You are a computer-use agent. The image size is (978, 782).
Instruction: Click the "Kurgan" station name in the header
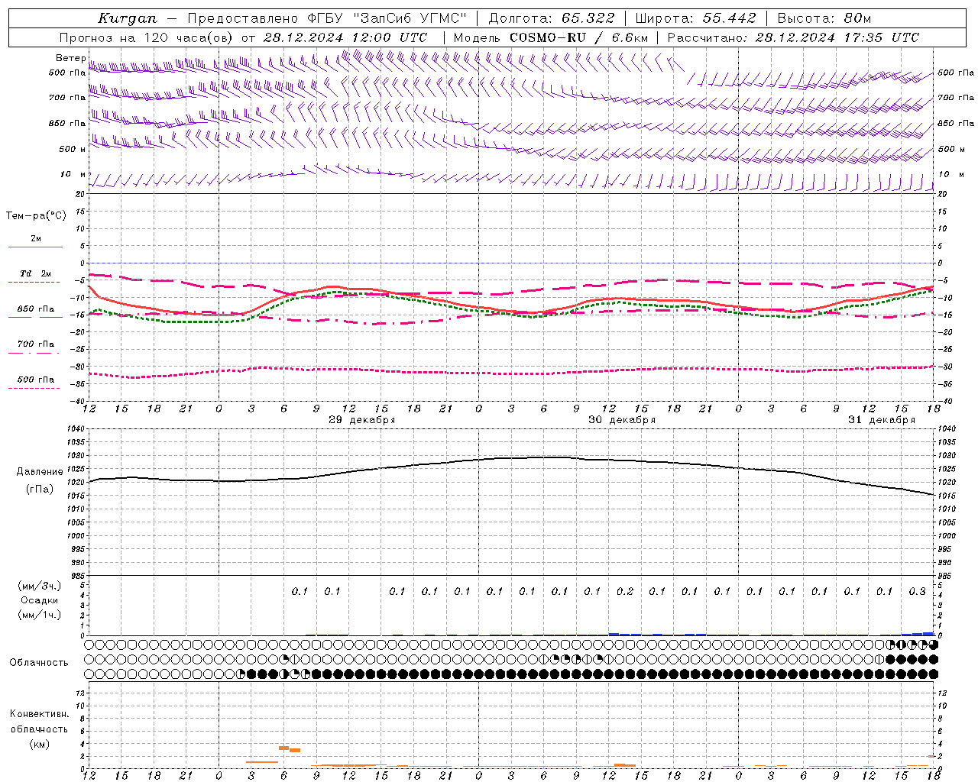coord(128,18)
